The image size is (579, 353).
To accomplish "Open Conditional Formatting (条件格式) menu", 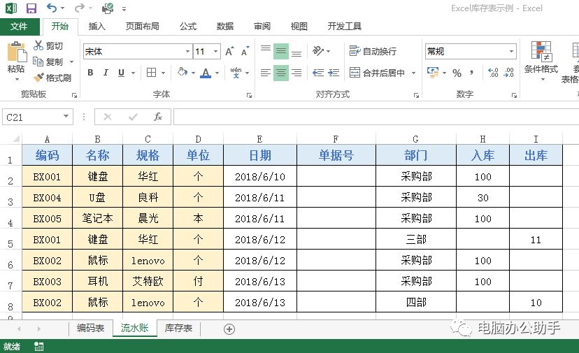I will (541, 61).
